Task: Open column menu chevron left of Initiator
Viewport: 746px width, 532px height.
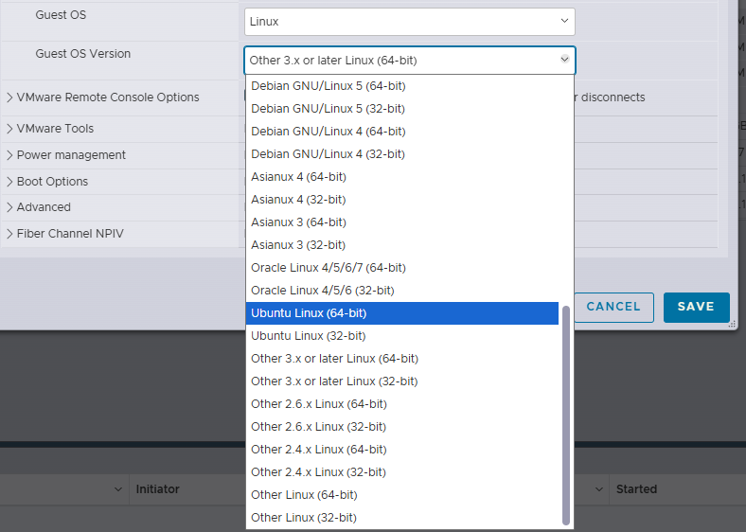Action: point(118,489)
